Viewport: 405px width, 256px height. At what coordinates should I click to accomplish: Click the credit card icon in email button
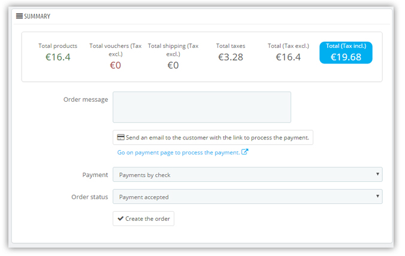(x=120, y=138)
